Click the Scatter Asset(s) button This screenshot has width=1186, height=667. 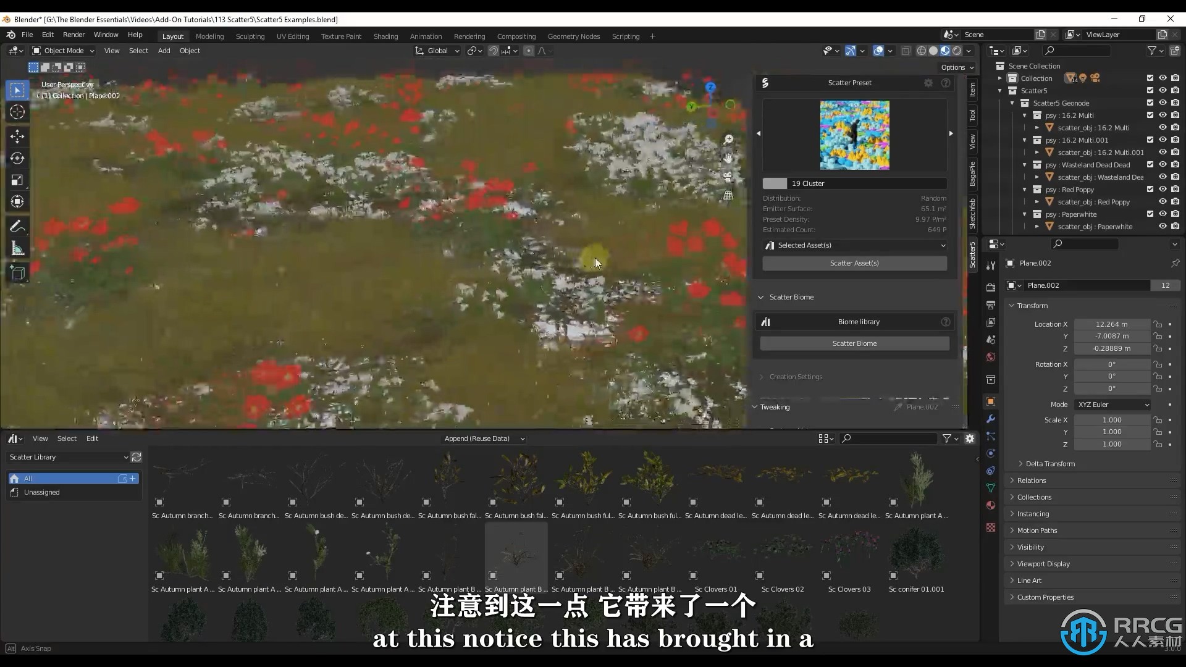854,262
